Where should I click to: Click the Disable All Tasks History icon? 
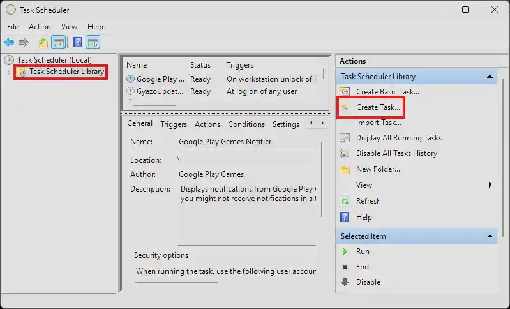click(345, 153)
